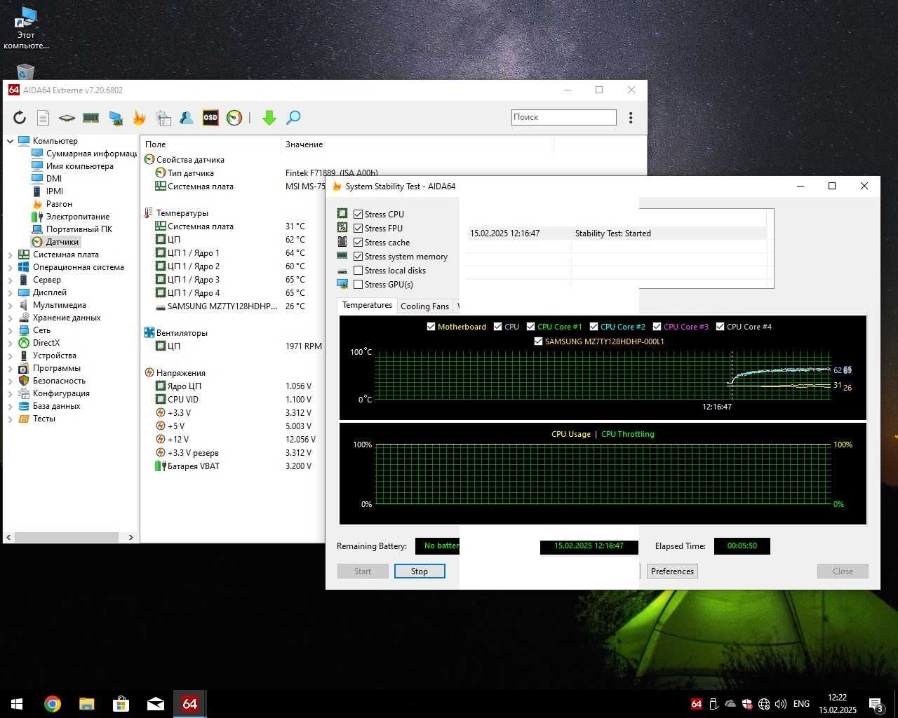
Task: Enable the Stress local disks checkbox
Action: (358, 271)
